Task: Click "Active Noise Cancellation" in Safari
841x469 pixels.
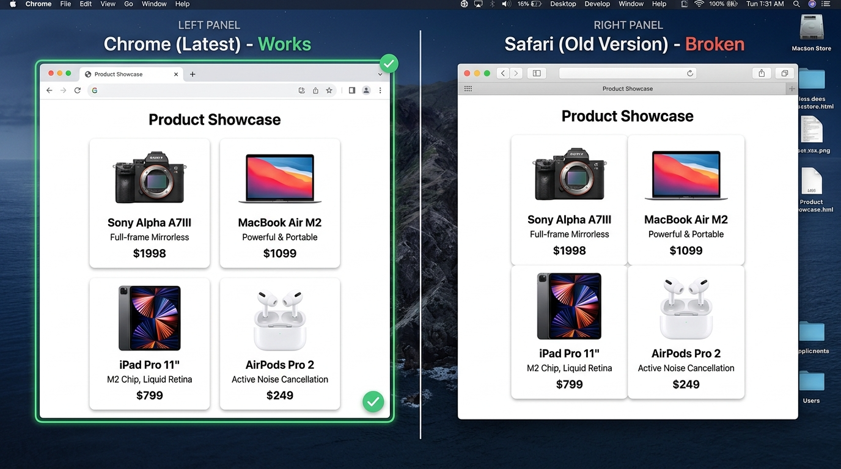Action: coord(686,368)
